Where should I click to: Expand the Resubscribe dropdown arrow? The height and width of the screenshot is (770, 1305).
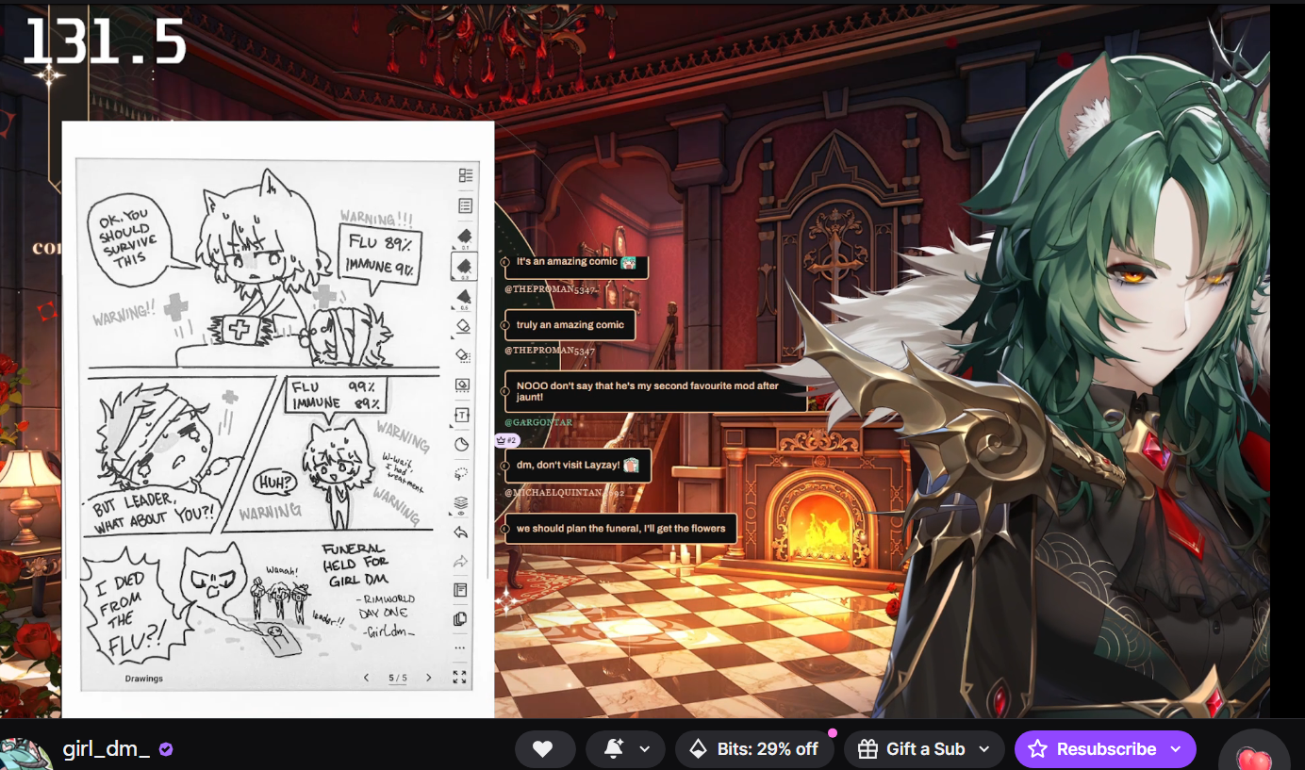(1176, 749)
